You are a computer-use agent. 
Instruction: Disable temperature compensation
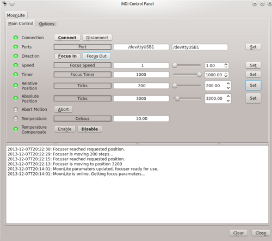90,129
